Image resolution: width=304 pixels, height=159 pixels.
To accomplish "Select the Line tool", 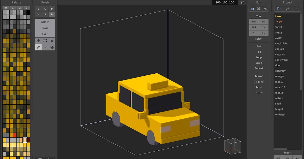I will click(x=45, y=47).
